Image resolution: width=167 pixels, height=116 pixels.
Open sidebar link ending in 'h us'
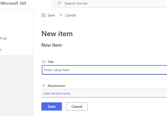[3, 38]
